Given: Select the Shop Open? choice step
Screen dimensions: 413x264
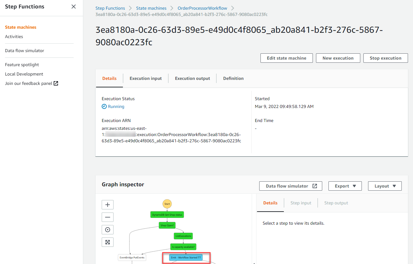Looking at the screenshot, I should tap(167, 225).
